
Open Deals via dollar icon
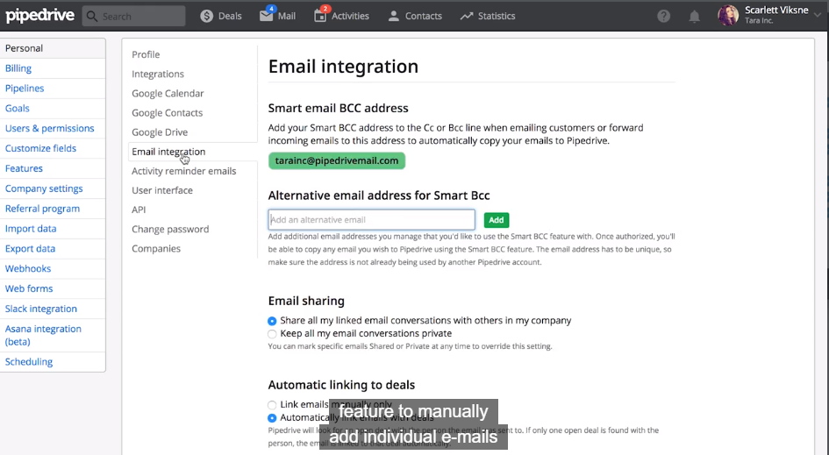pos(207,16)
